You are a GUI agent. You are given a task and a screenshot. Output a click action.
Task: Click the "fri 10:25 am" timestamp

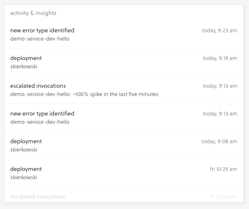(x=223, y=169)
